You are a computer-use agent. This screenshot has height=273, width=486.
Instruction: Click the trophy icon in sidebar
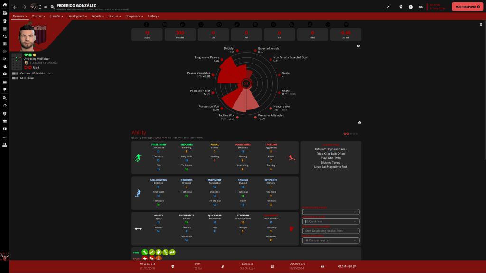coord(4,89)
